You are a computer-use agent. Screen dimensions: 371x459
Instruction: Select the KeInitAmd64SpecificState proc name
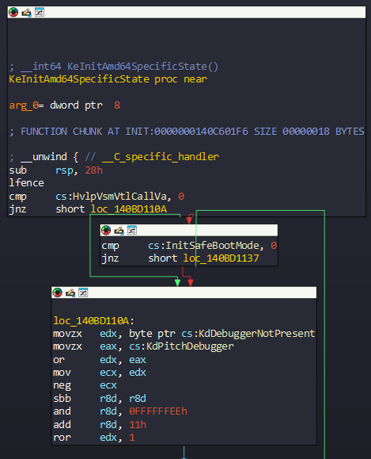click(79, 79)
